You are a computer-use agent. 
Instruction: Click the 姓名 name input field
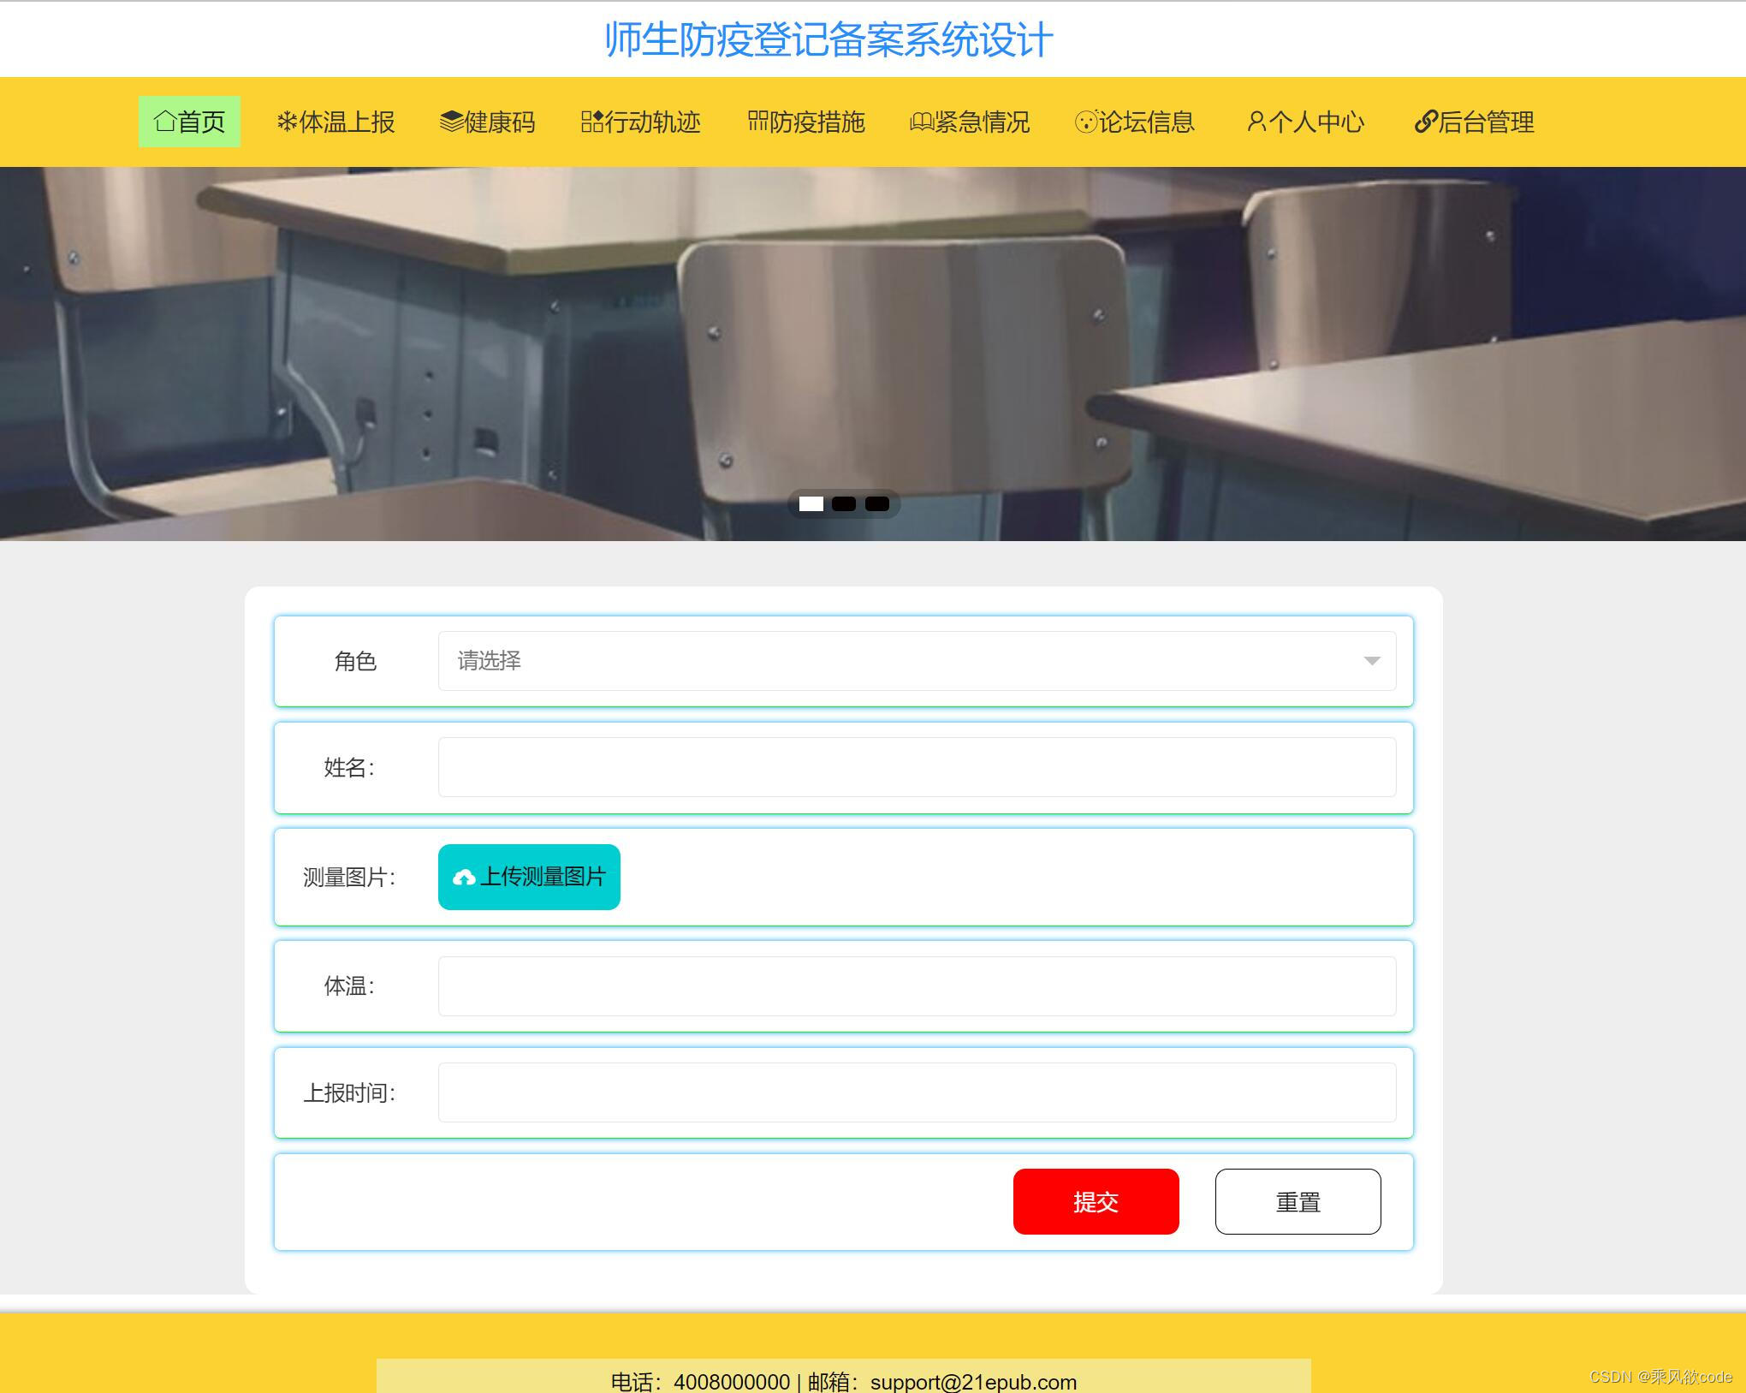[x=916, y=766]
